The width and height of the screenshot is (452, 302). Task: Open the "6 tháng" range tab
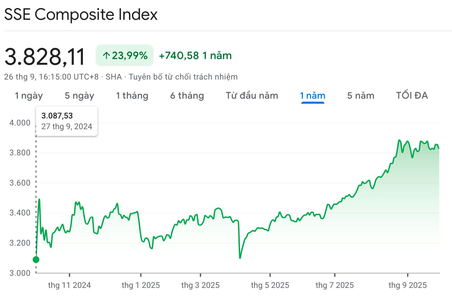(x=187, y=96)
